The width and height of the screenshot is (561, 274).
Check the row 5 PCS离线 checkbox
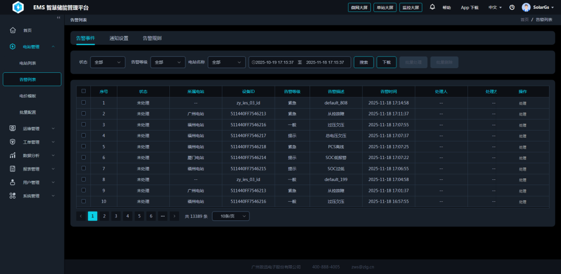pos(84,146)
